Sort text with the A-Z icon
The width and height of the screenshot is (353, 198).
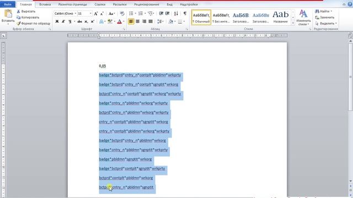pos(176,14)
